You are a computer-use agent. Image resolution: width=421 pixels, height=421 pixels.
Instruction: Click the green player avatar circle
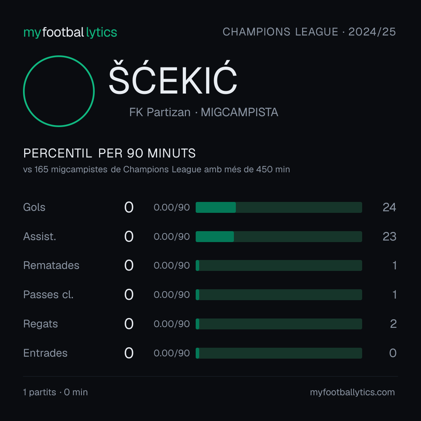(59, 91)
